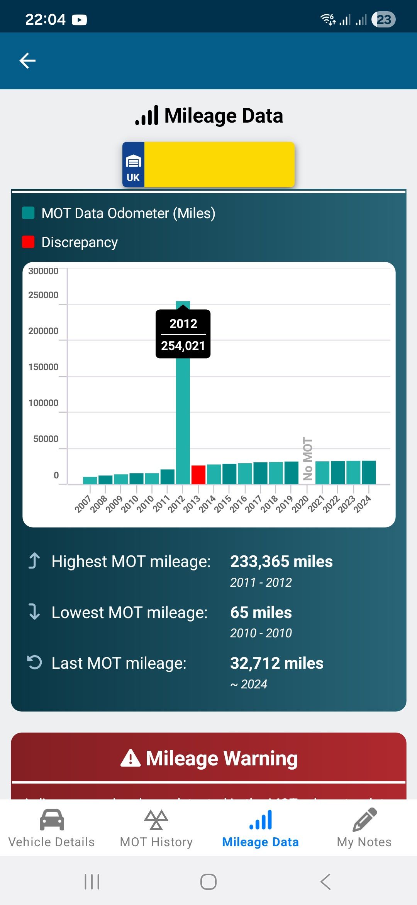The height and width of the screenshot is (905, 417).
Task: Switch to the My Notes tab
Action: [364, 828]
